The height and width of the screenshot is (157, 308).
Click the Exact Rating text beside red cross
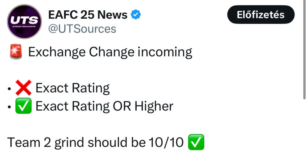(x=72, y=88)
